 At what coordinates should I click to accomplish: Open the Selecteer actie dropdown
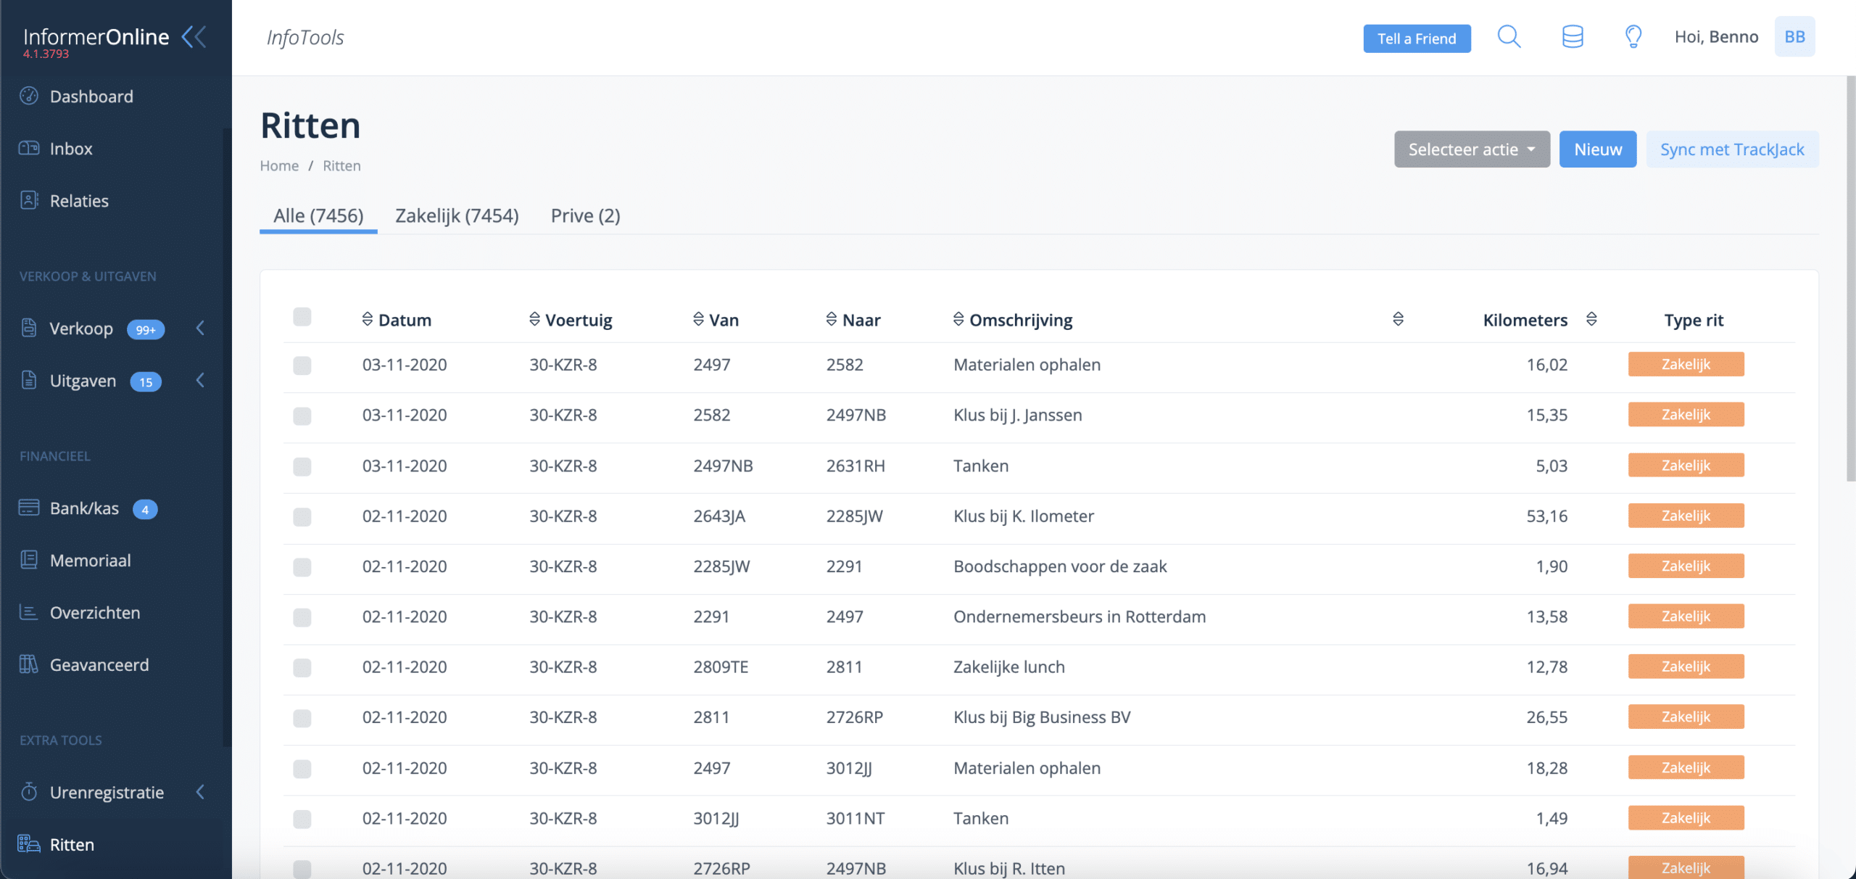pos(1471,149)
